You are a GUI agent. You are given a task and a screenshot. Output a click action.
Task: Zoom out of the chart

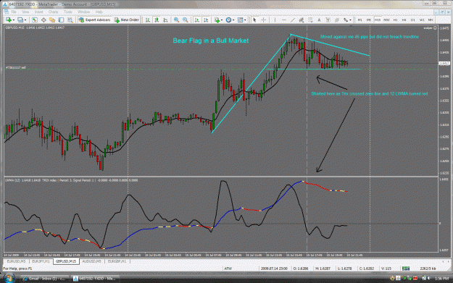pos(186,20)
